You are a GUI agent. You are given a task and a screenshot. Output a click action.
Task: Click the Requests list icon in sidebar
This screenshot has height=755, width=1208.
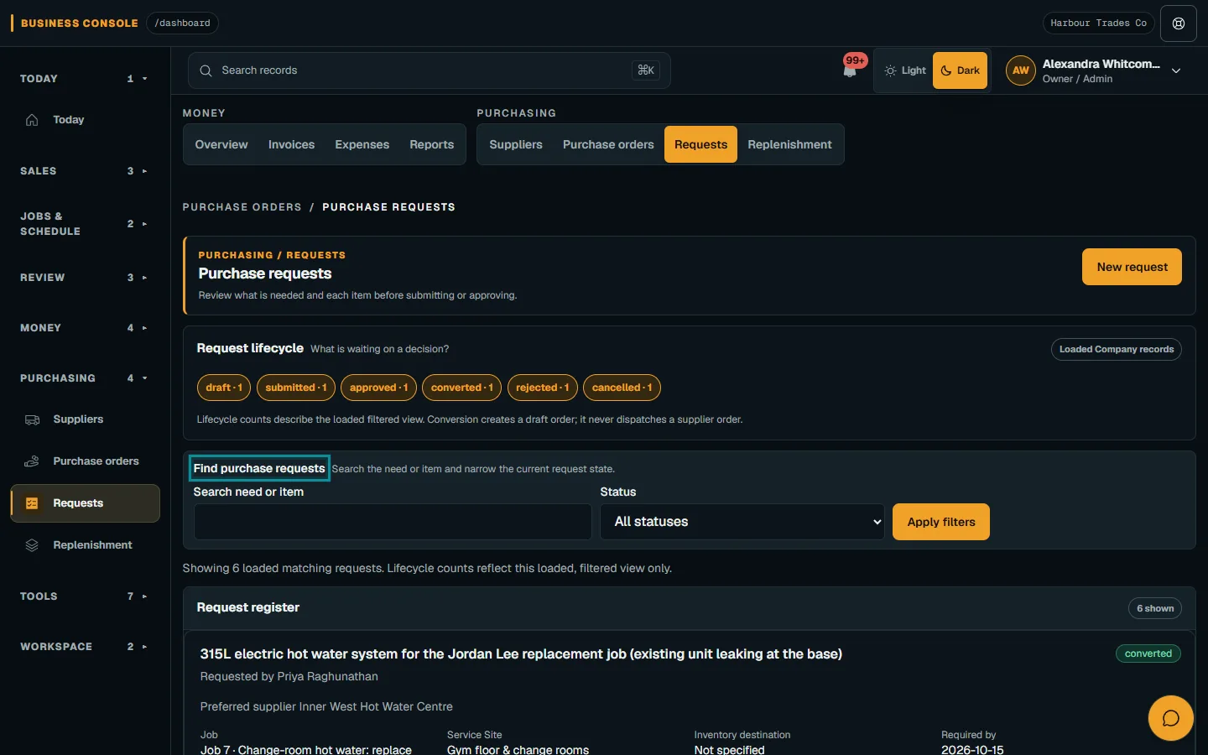coord(32,503)
